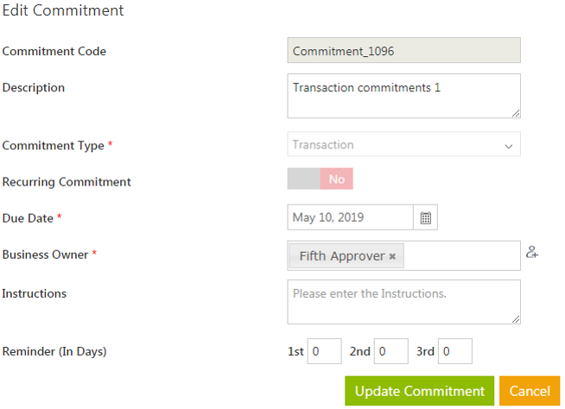Image resolution: width=565 pixels, height=409 pixels.
Task: Click the Instructions text area
Action: tap(403, 302)
